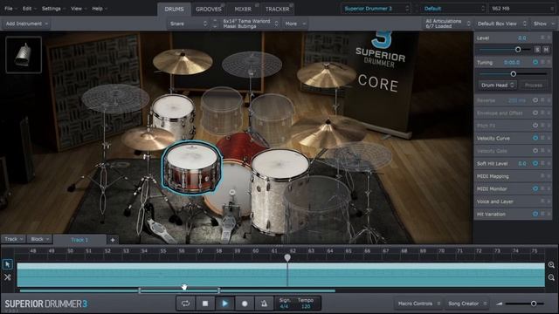
Task: Select the cowbell instrument thumbnail
Action: point(24,54)
